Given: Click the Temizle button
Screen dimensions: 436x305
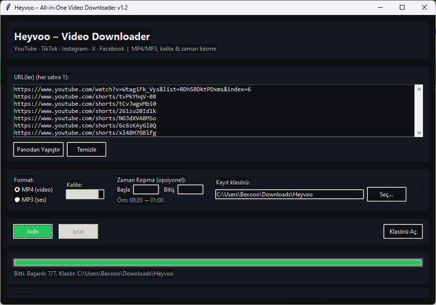Looking at the screenshot, I should click(x=87, y=150).
